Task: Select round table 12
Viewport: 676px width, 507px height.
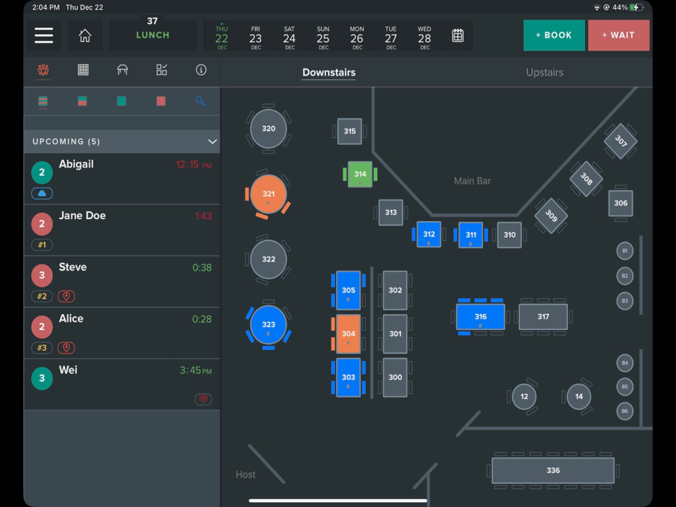Action: tap(525, 397)
